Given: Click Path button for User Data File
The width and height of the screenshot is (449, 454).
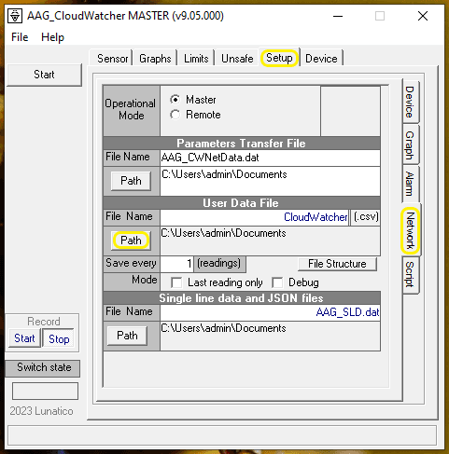Looking at the screenshot, I should click(131, 241).
